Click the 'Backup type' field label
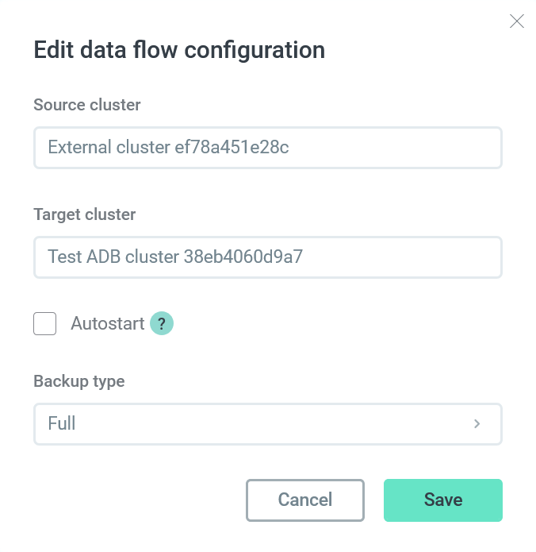The height and width of the screenshot is (552, 536). pos(79,381)
